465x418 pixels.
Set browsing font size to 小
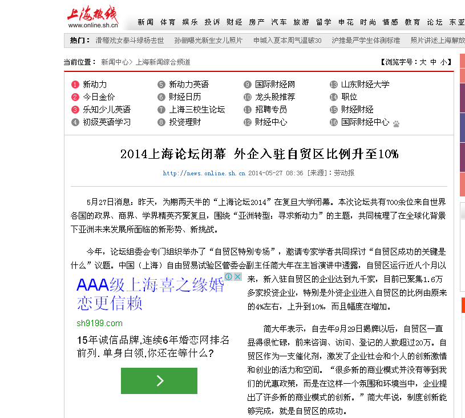pyautogui.click(x=444, y=62)
